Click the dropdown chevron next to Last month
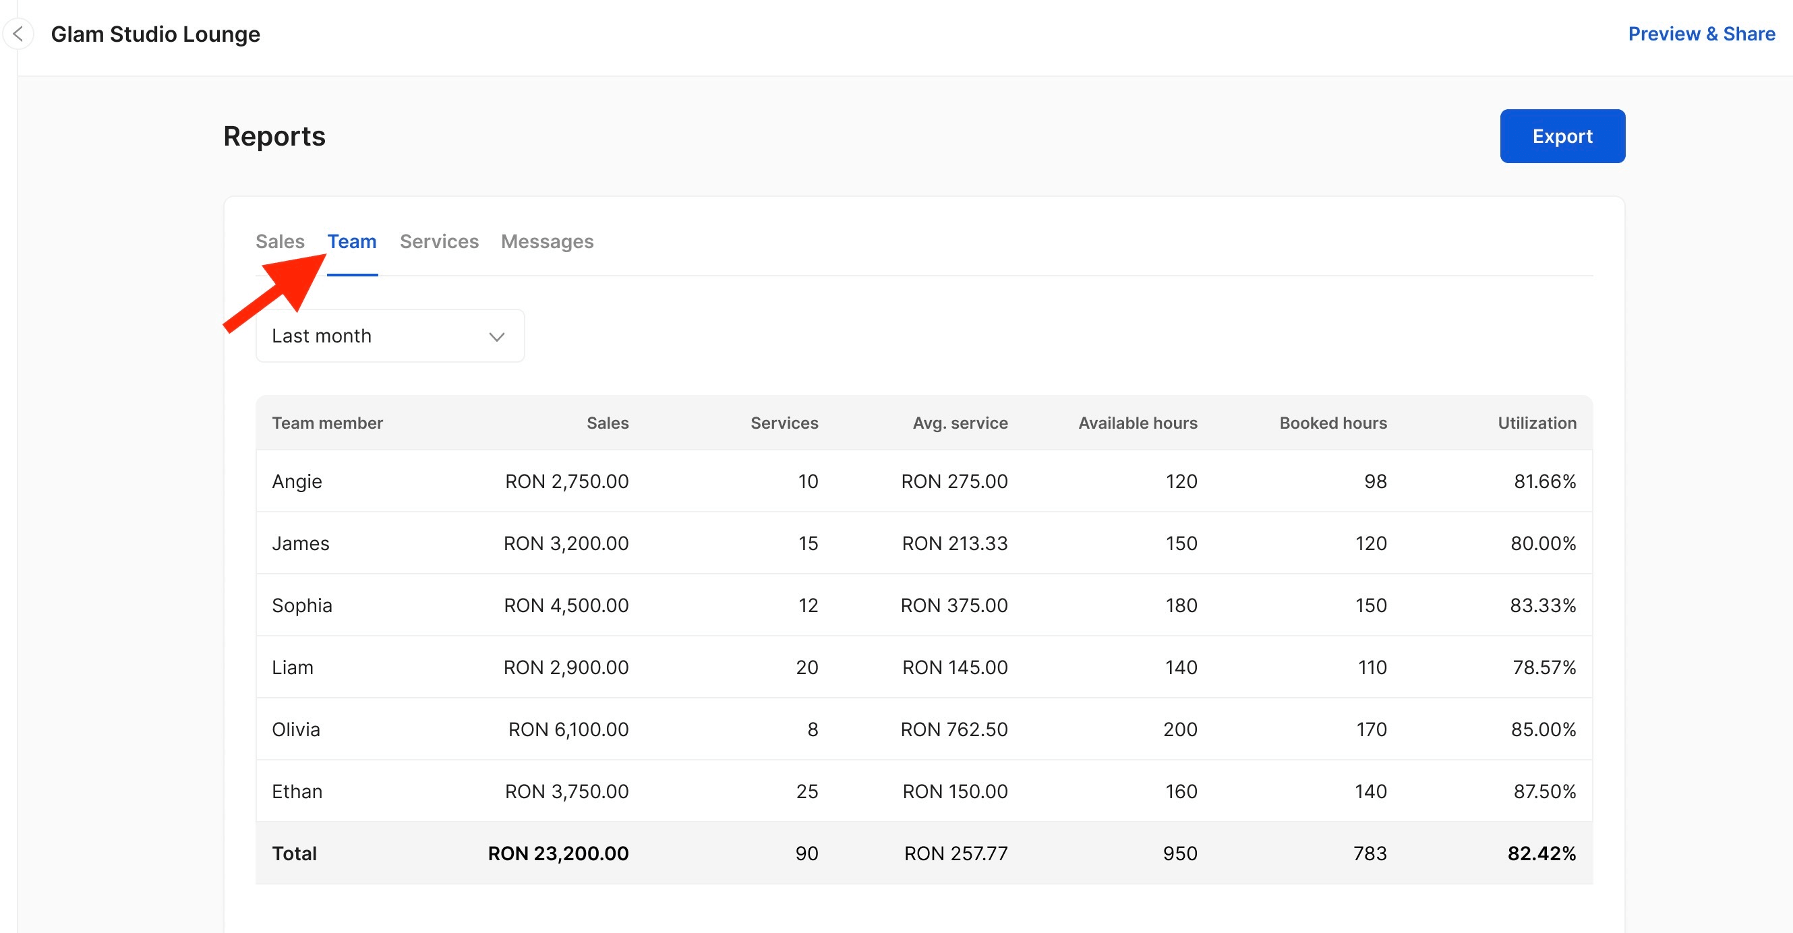The image size is (1793, 933). [496, 337]
